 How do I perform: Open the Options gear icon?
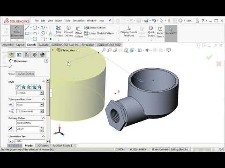click(180, 21)
